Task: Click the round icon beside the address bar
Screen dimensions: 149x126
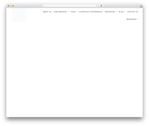Action: pos(101,6)
